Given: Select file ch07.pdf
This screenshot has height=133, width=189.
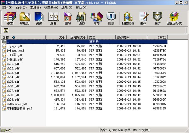Looking at the screenshot, I should click(x=13, y=91).
